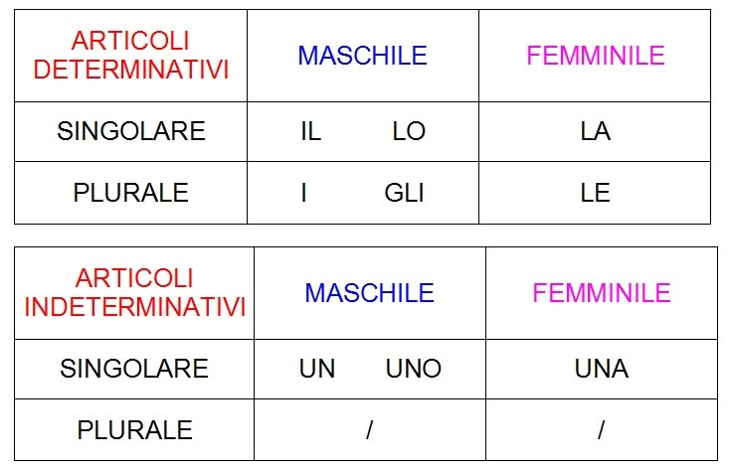Pick the article GLI

404,192
